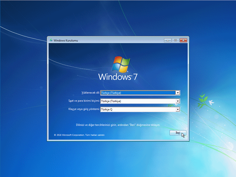Maximize the Windows Kurulumu setup window

[175, 40]
